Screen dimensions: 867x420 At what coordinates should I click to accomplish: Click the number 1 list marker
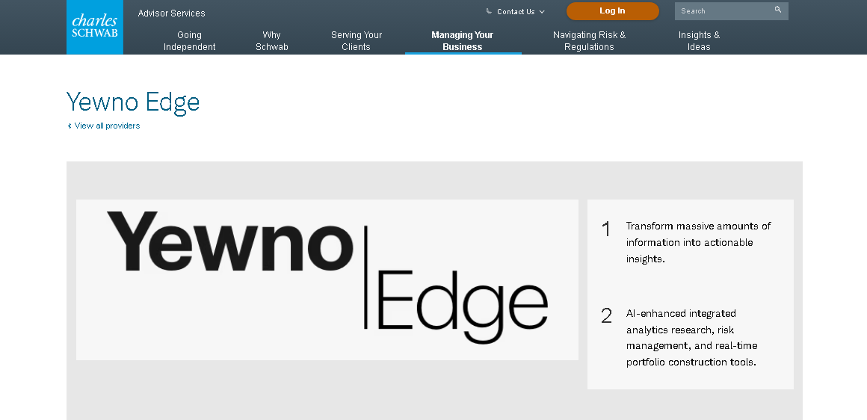tap(606, 229)
